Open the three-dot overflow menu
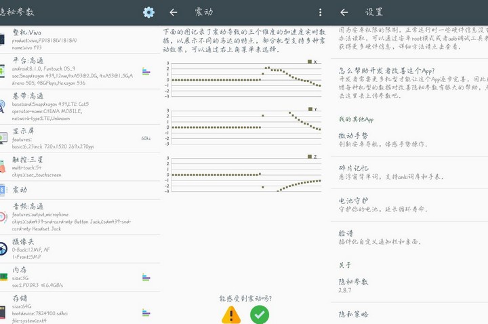This screenshot has width=488, height=324. point(321,12)
